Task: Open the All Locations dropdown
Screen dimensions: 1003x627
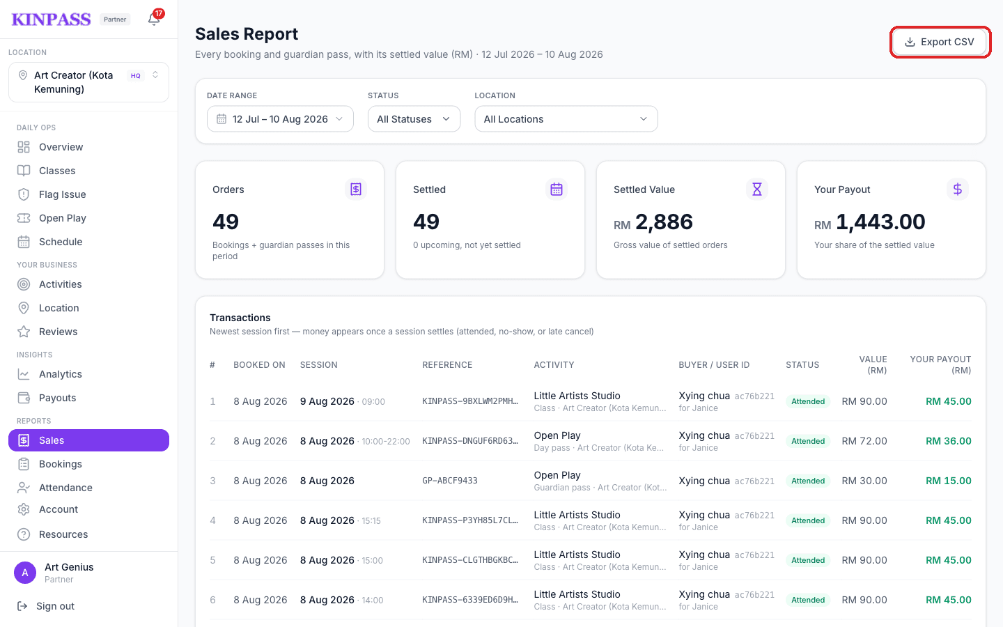Action: (566, 119)
